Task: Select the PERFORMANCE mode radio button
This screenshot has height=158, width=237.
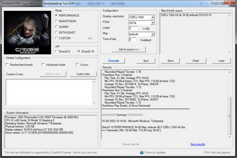Action: click(56, 15)
